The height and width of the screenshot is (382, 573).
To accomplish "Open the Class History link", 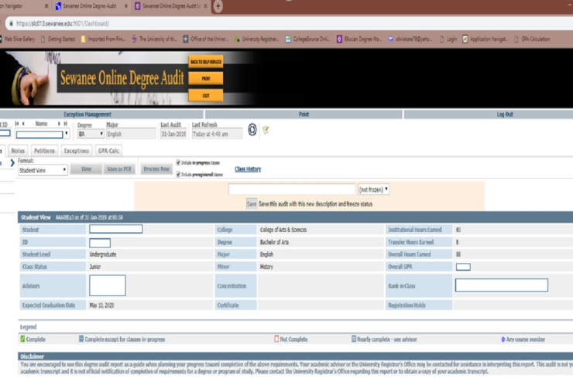I will pos(248,169).
